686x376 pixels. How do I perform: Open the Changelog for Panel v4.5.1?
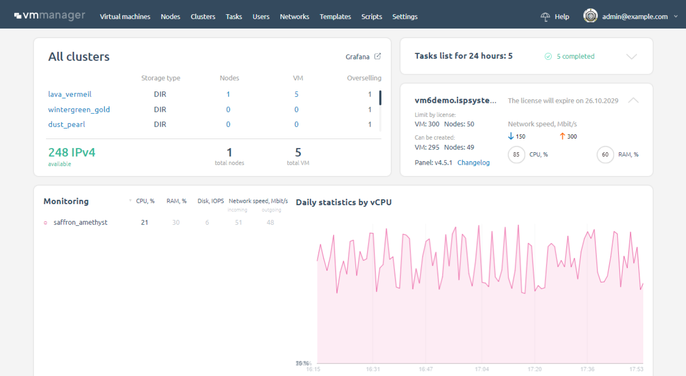pyautogui.click(x=473, y=162)
